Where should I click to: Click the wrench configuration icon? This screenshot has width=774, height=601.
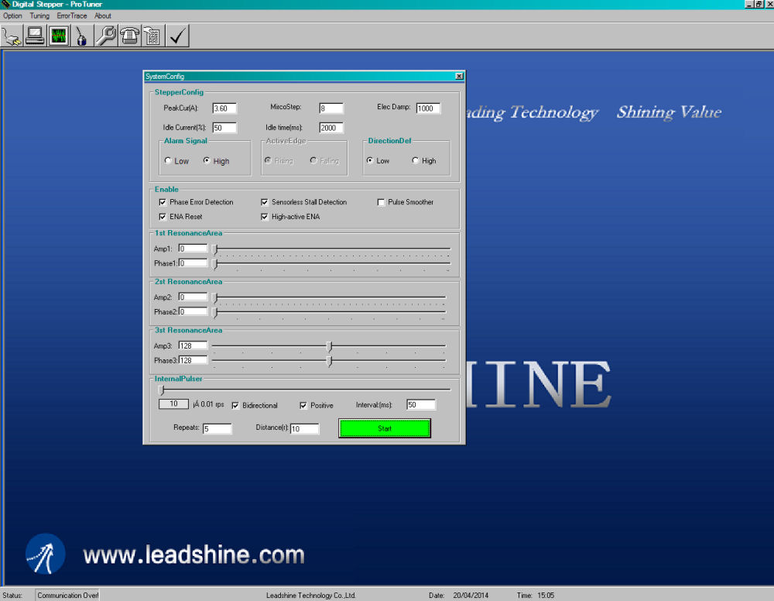click(106, 36)
